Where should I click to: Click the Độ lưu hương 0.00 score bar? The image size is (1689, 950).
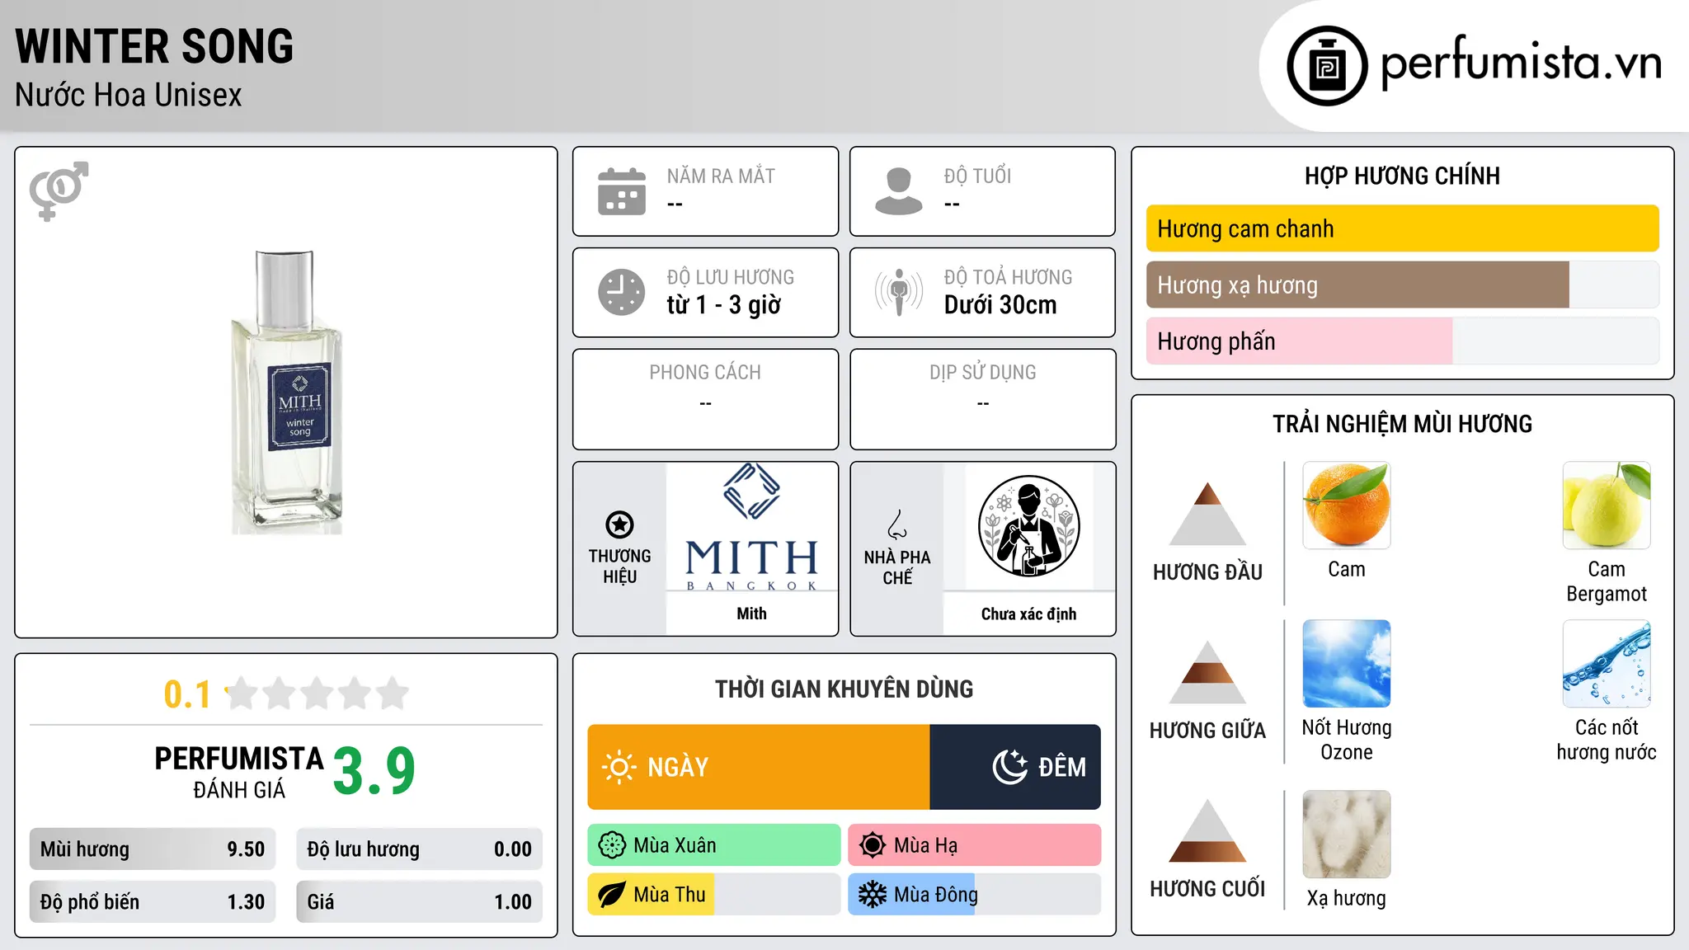click(x=420, y=849)
